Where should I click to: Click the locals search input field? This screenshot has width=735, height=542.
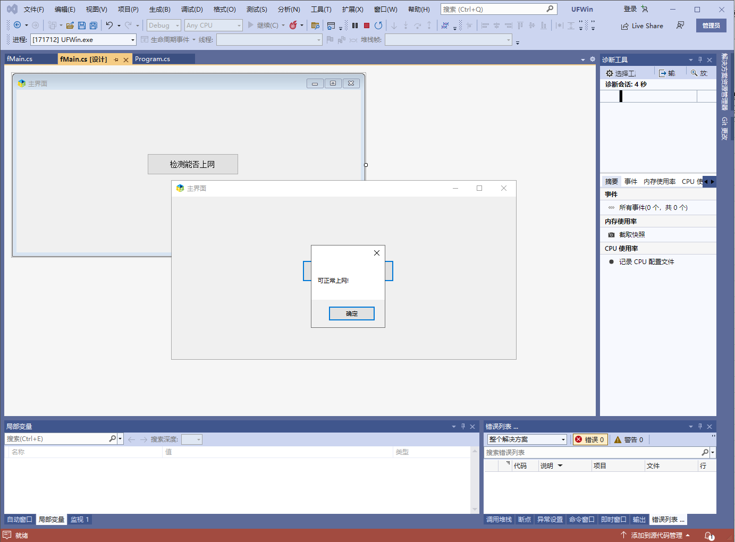[56, 439]
